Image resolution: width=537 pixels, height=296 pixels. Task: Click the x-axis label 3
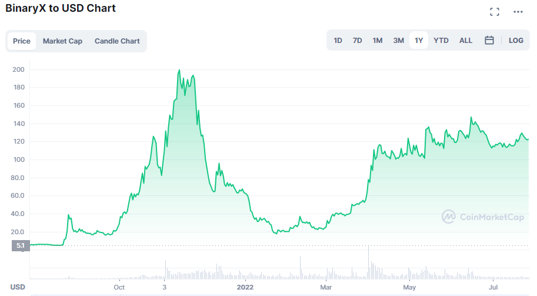(x=164, y=287)
